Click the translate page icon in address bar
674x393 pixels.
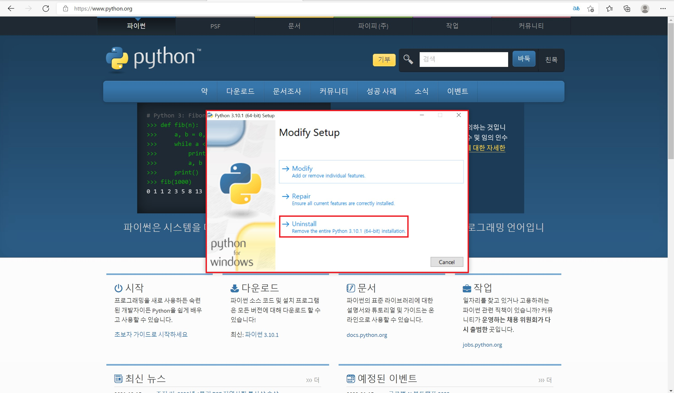(x=576, y=9)
